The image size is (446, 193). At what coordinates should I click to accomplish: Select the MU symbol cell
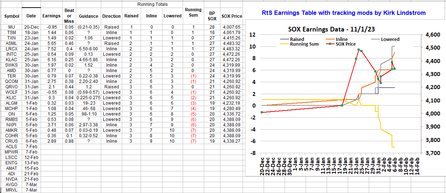[x=12, y=27]
